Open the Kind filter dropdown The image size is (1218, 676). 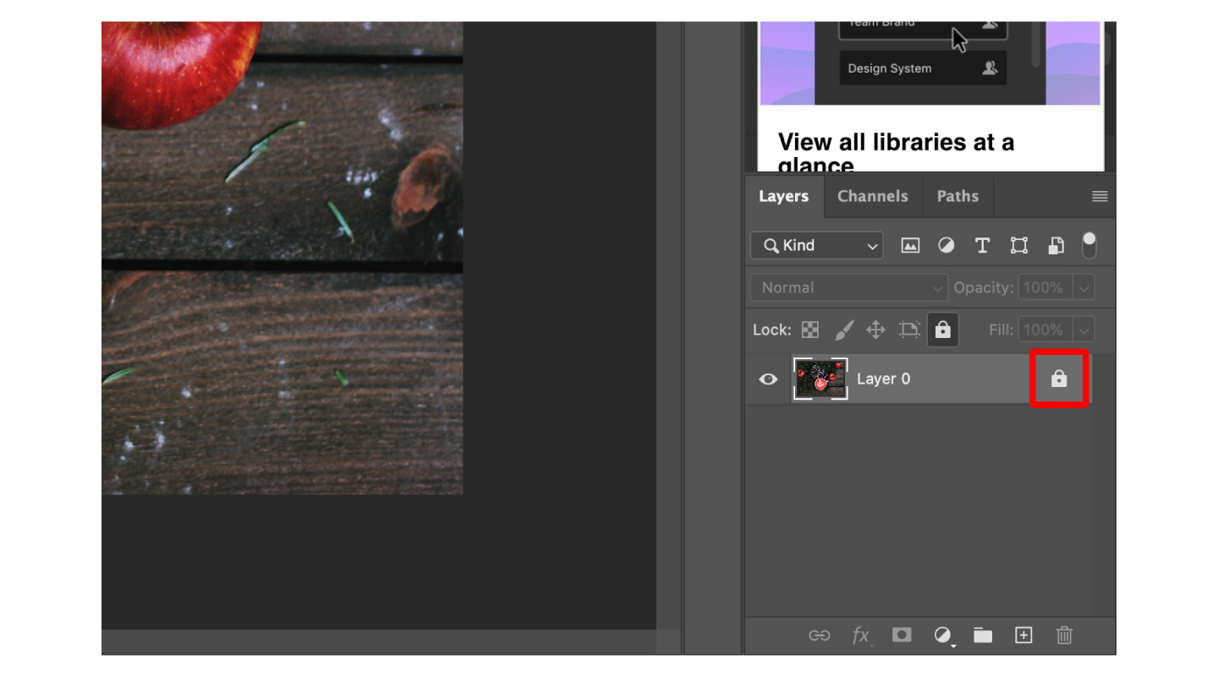click(x=815, y=245)
